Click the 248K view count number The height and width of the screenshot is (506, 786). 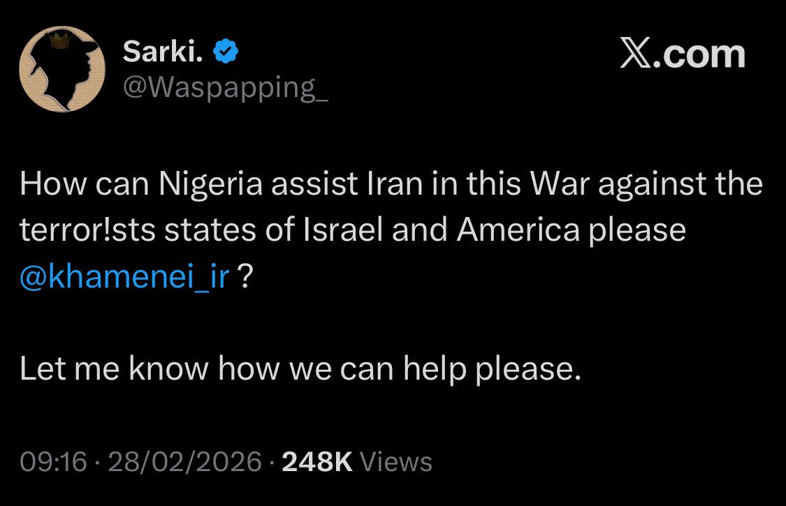pyautogui.click(x=317, y=461)
